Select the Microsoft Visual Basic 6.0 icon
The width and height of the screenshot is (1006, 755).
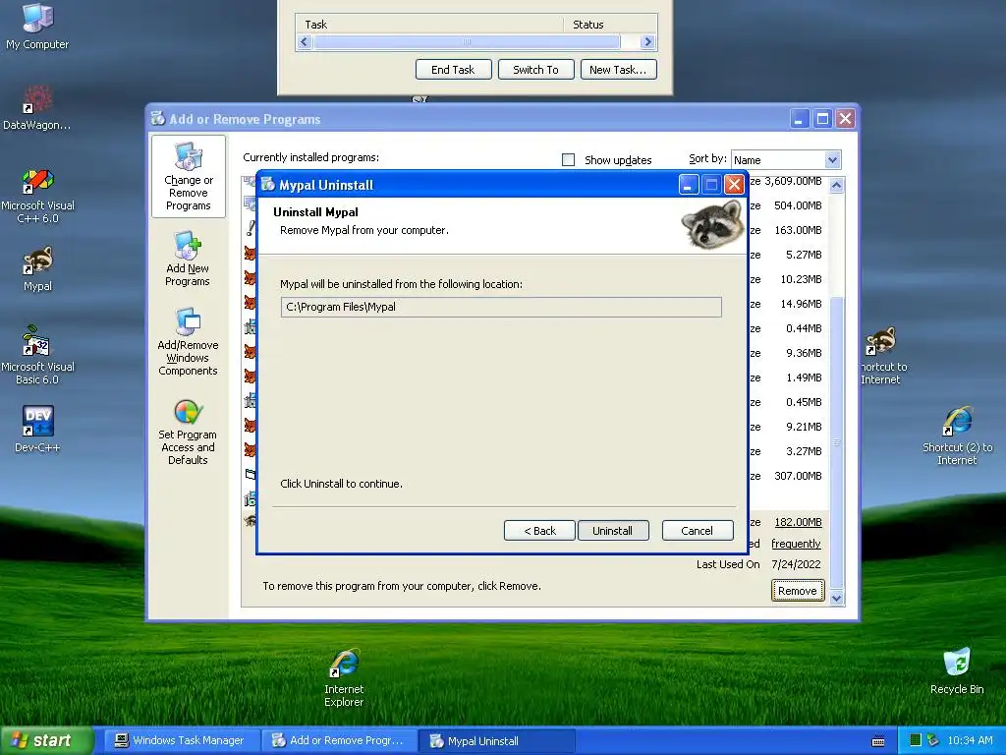coord(37,355)
